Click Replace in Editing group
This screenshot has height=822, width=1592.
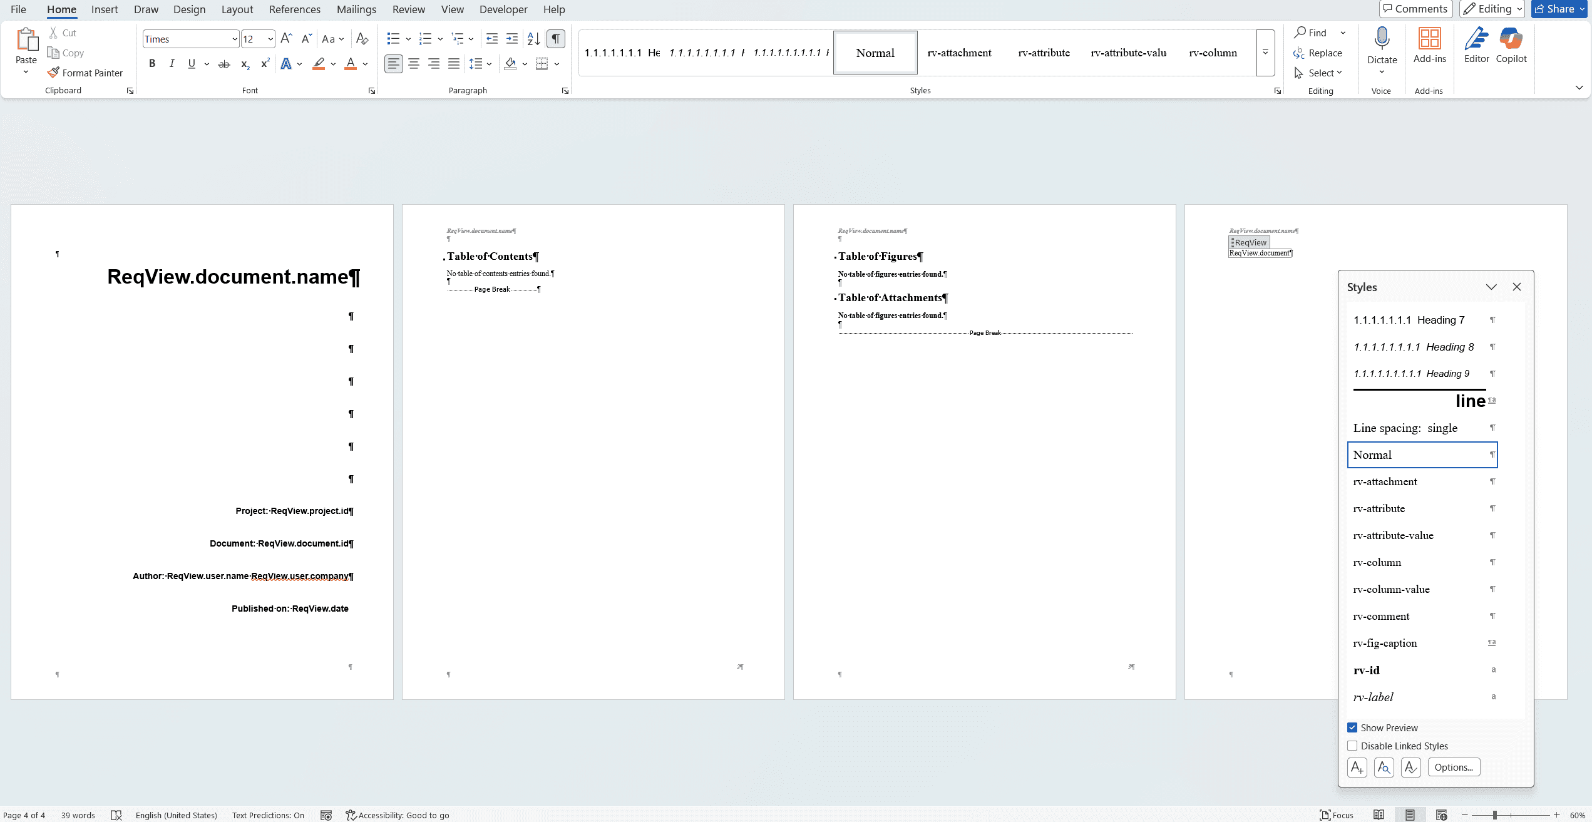pyautogui.click(x=1318, y=53)
